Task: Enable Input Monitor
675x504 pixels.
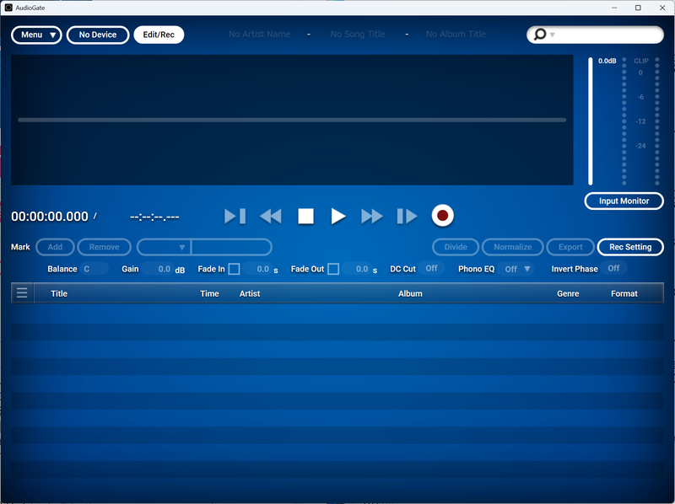Action: (624, 201)
